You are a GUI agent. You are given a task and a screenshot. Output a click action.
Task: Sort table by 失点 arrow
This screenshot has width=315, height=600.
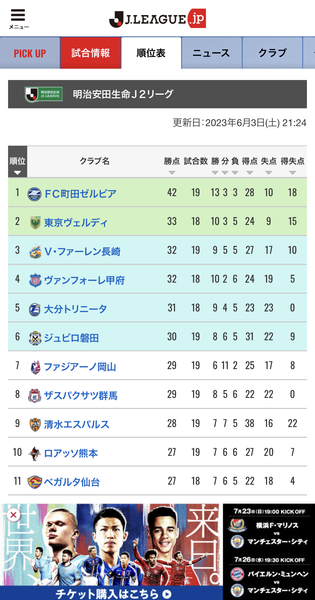click(x=268, y=173)
